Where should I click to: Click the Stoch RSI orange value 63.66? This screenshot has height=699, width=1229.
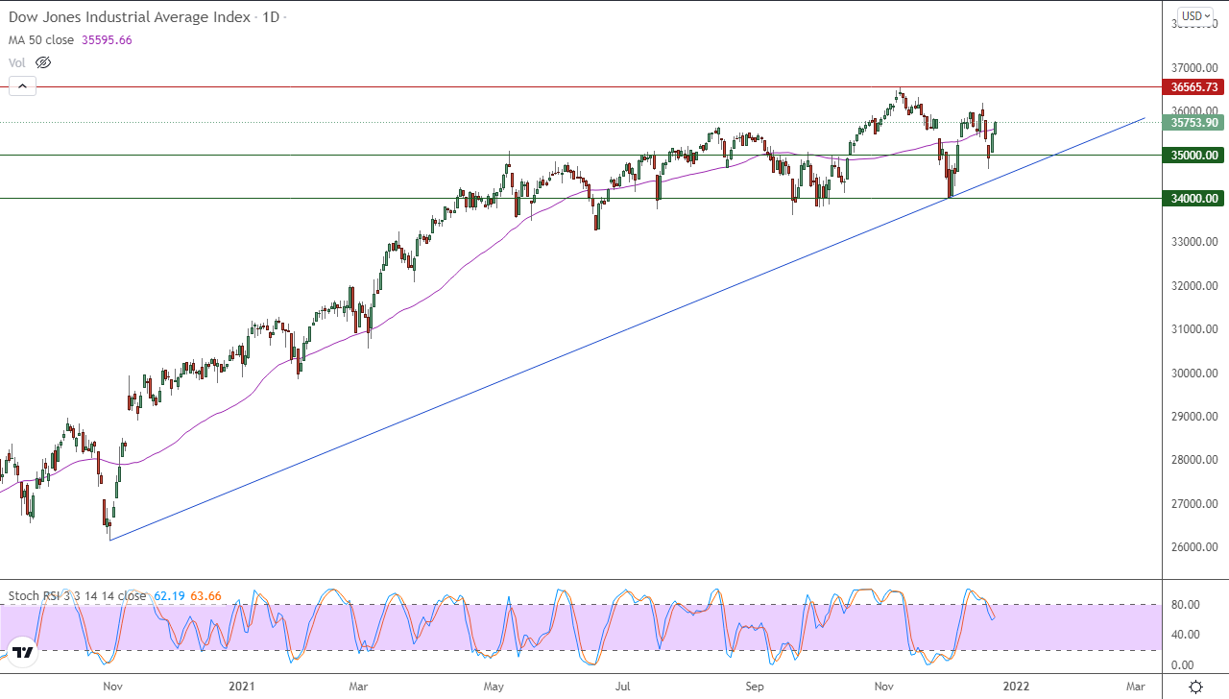[x=205, y=595]
